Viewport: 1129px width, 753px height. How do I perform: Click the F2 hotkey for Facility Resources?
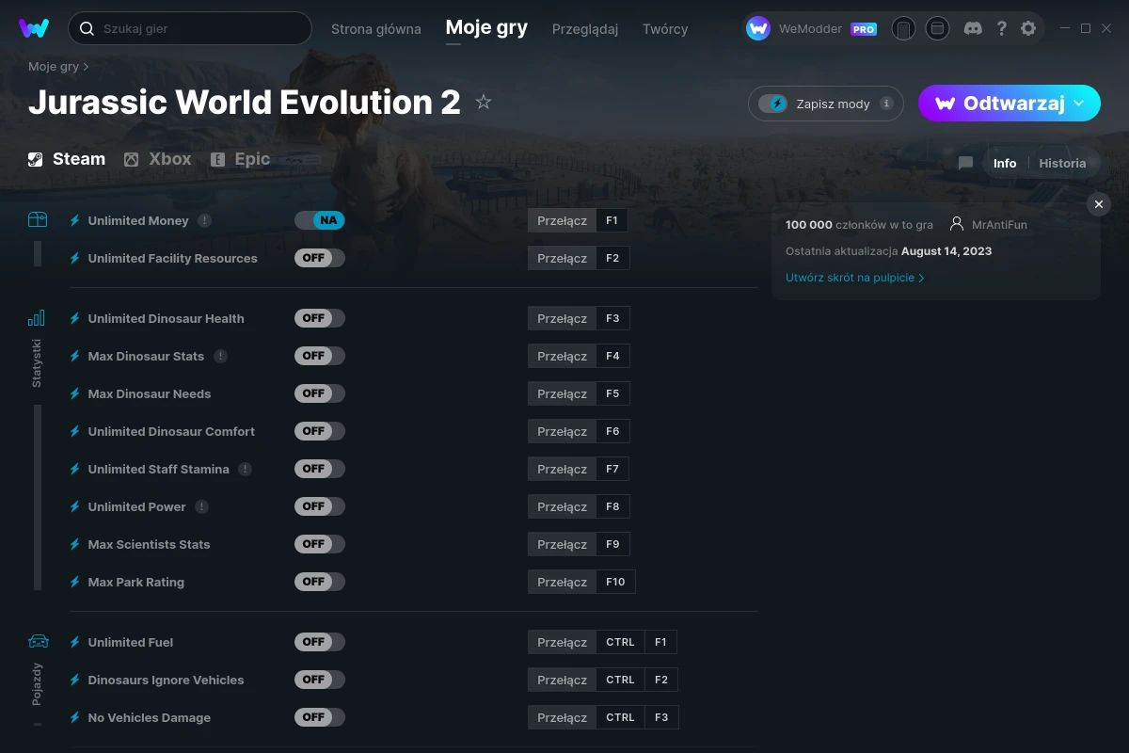click(612, 258)
